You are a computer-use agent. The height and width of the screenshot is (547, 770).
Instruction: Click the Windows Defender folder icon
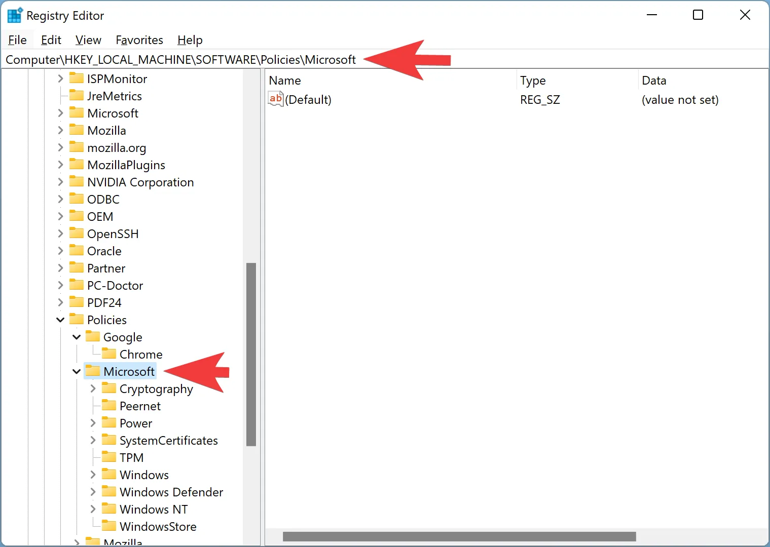click(x=109, y=492)
